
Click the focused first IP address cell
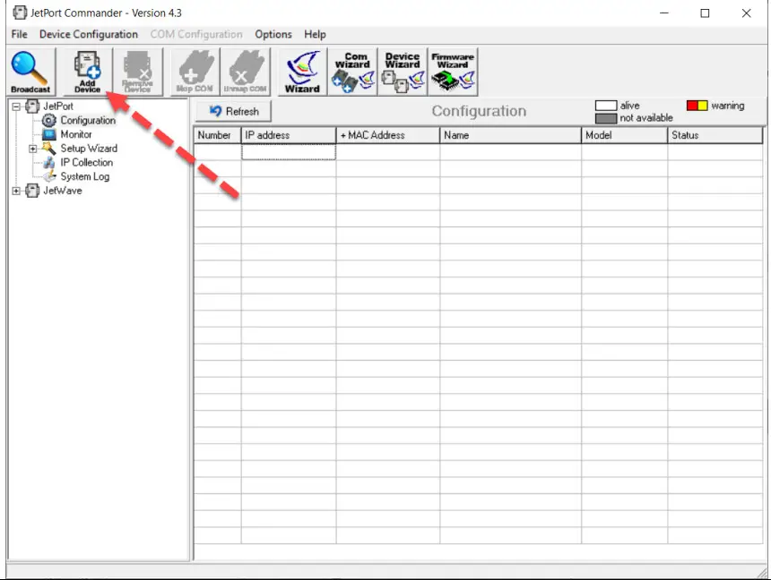[289, 152]
